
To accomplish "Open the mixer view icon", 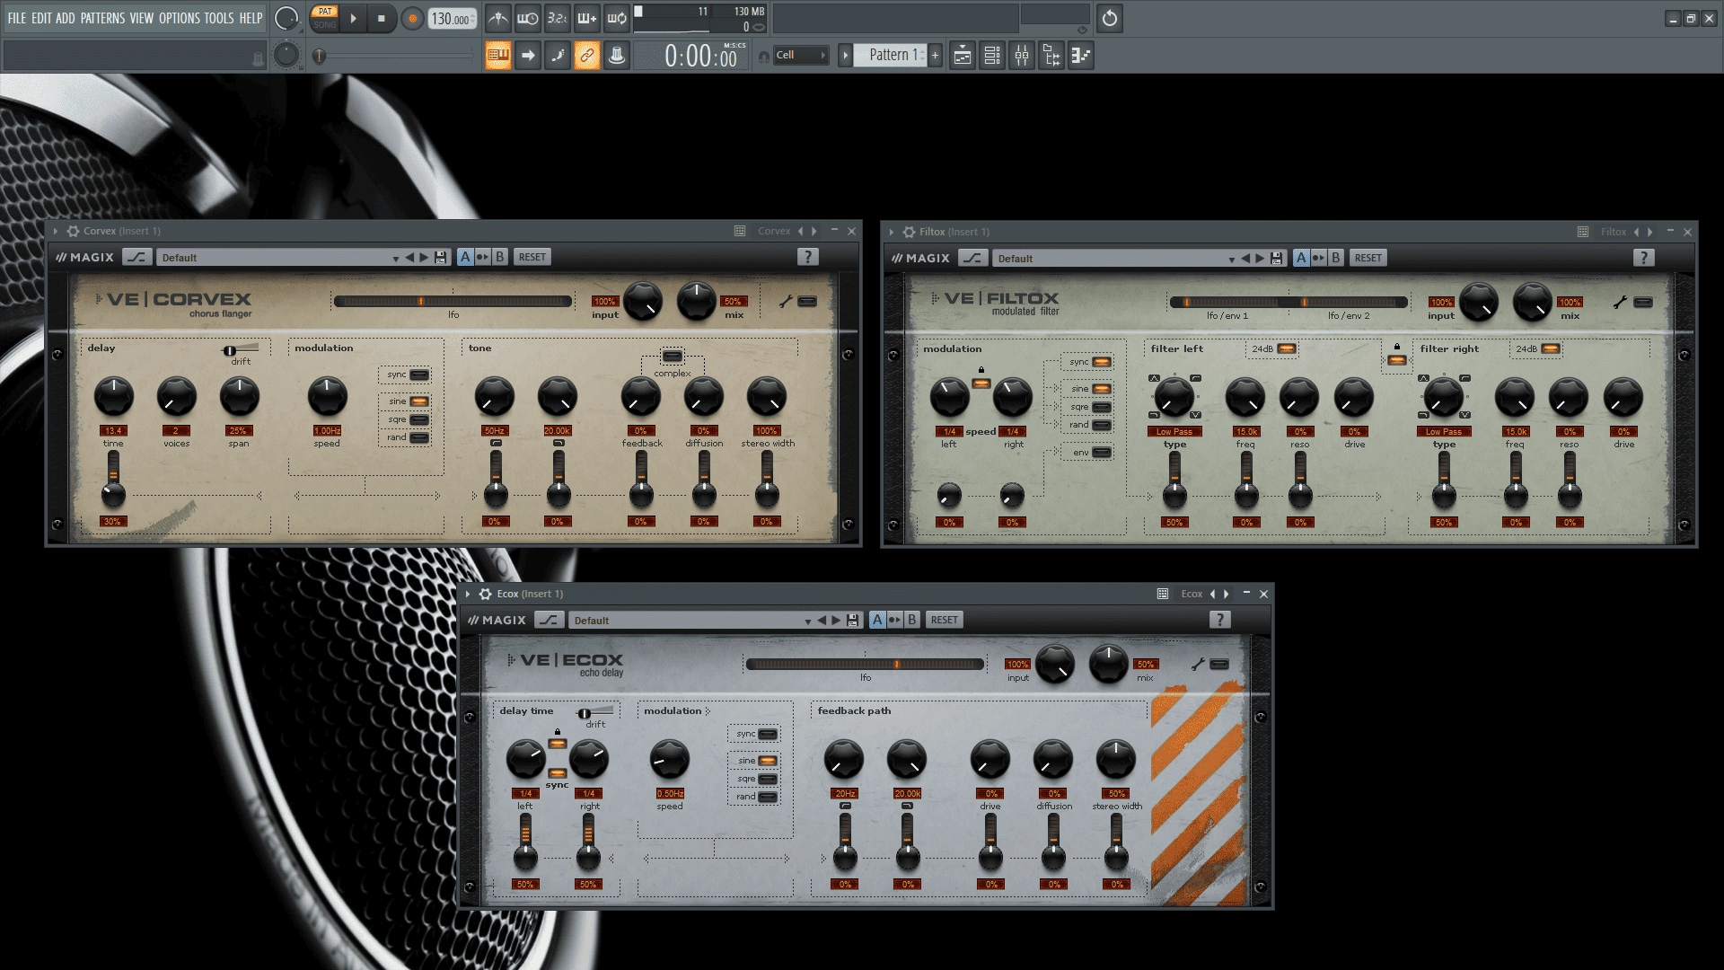I will click(x=1022, y=56).
